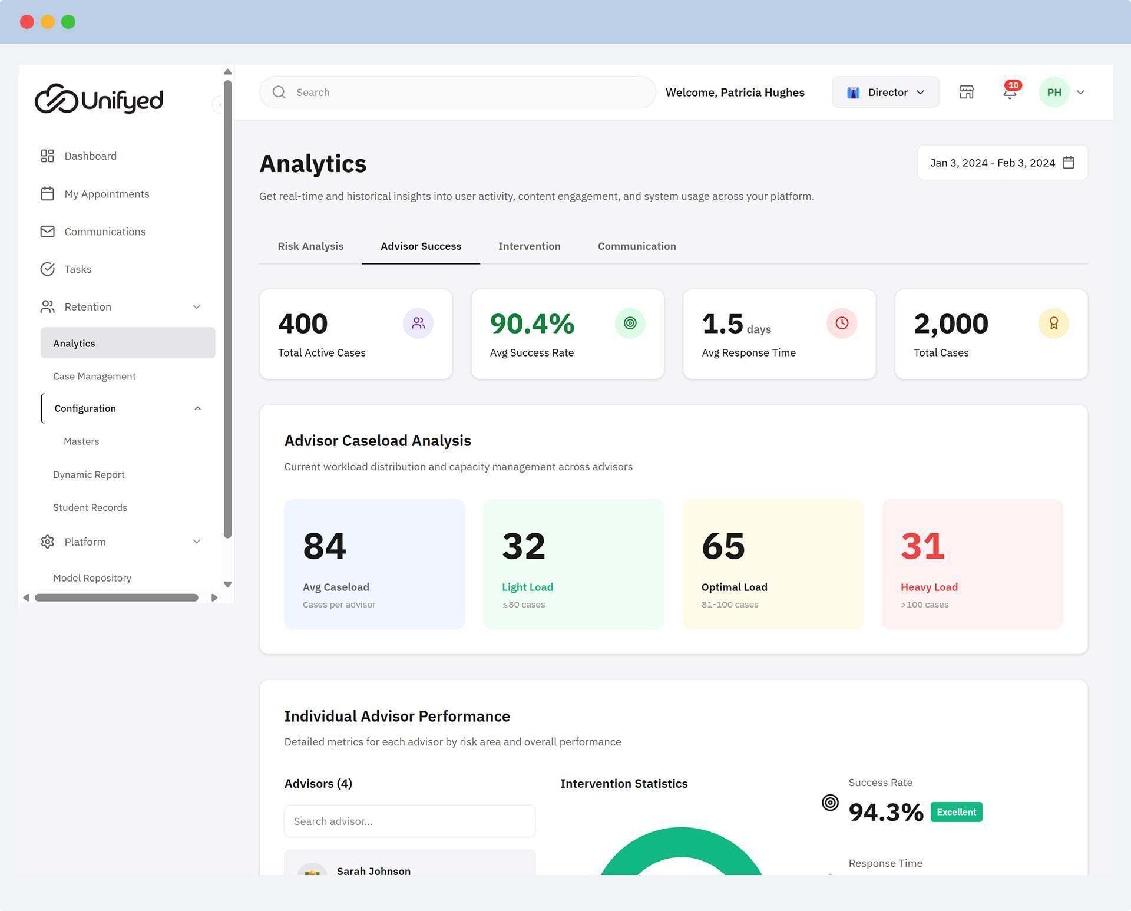Viewport: 1131px width, 911px height.
Task: Click the sidebar vertical scrollbar
Action: 228,309
